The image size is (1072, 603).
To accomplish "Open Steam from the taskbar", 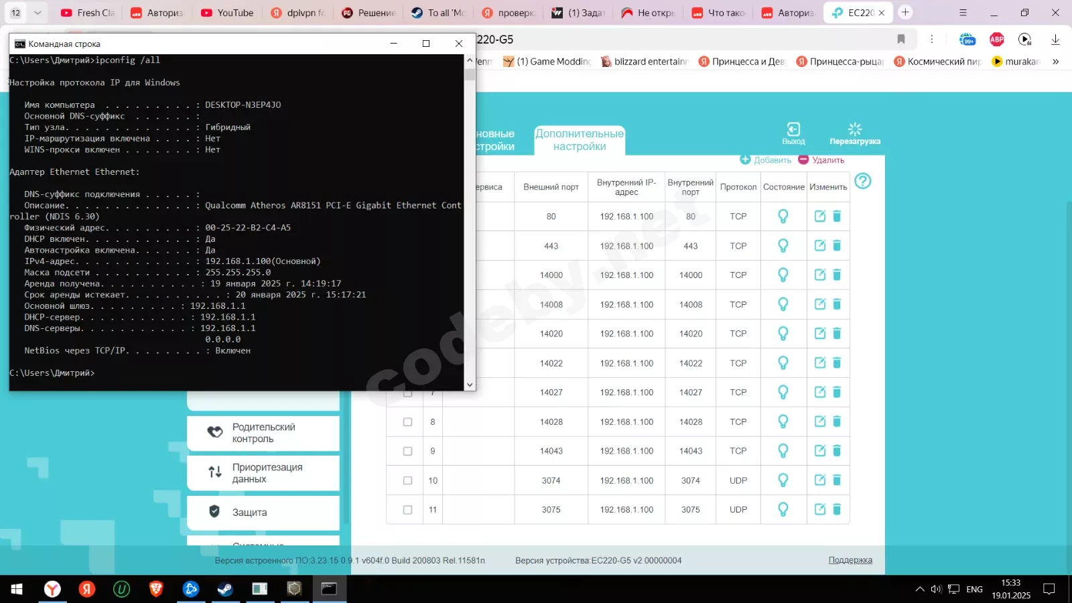I will [224, 589].
